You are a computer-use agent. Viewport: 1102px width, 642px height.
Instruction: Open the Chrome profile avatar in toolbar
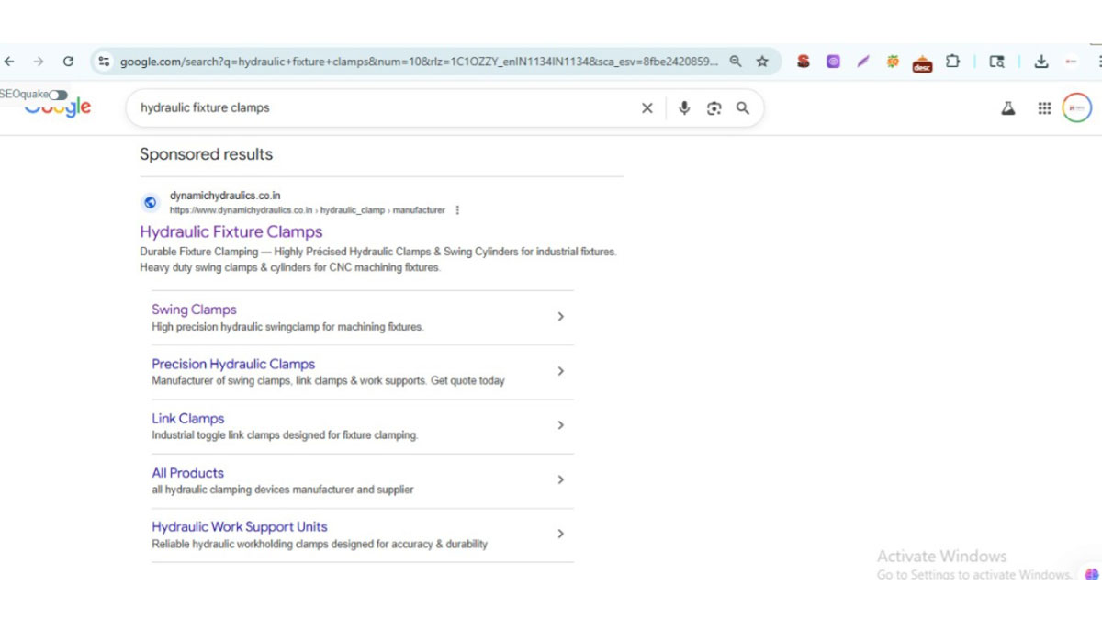[x=1071, y=62]
